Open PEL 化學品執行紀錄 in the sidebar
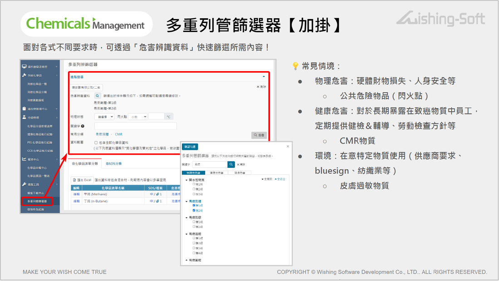Viewport: 499px width, 281px height. point(40,143)
